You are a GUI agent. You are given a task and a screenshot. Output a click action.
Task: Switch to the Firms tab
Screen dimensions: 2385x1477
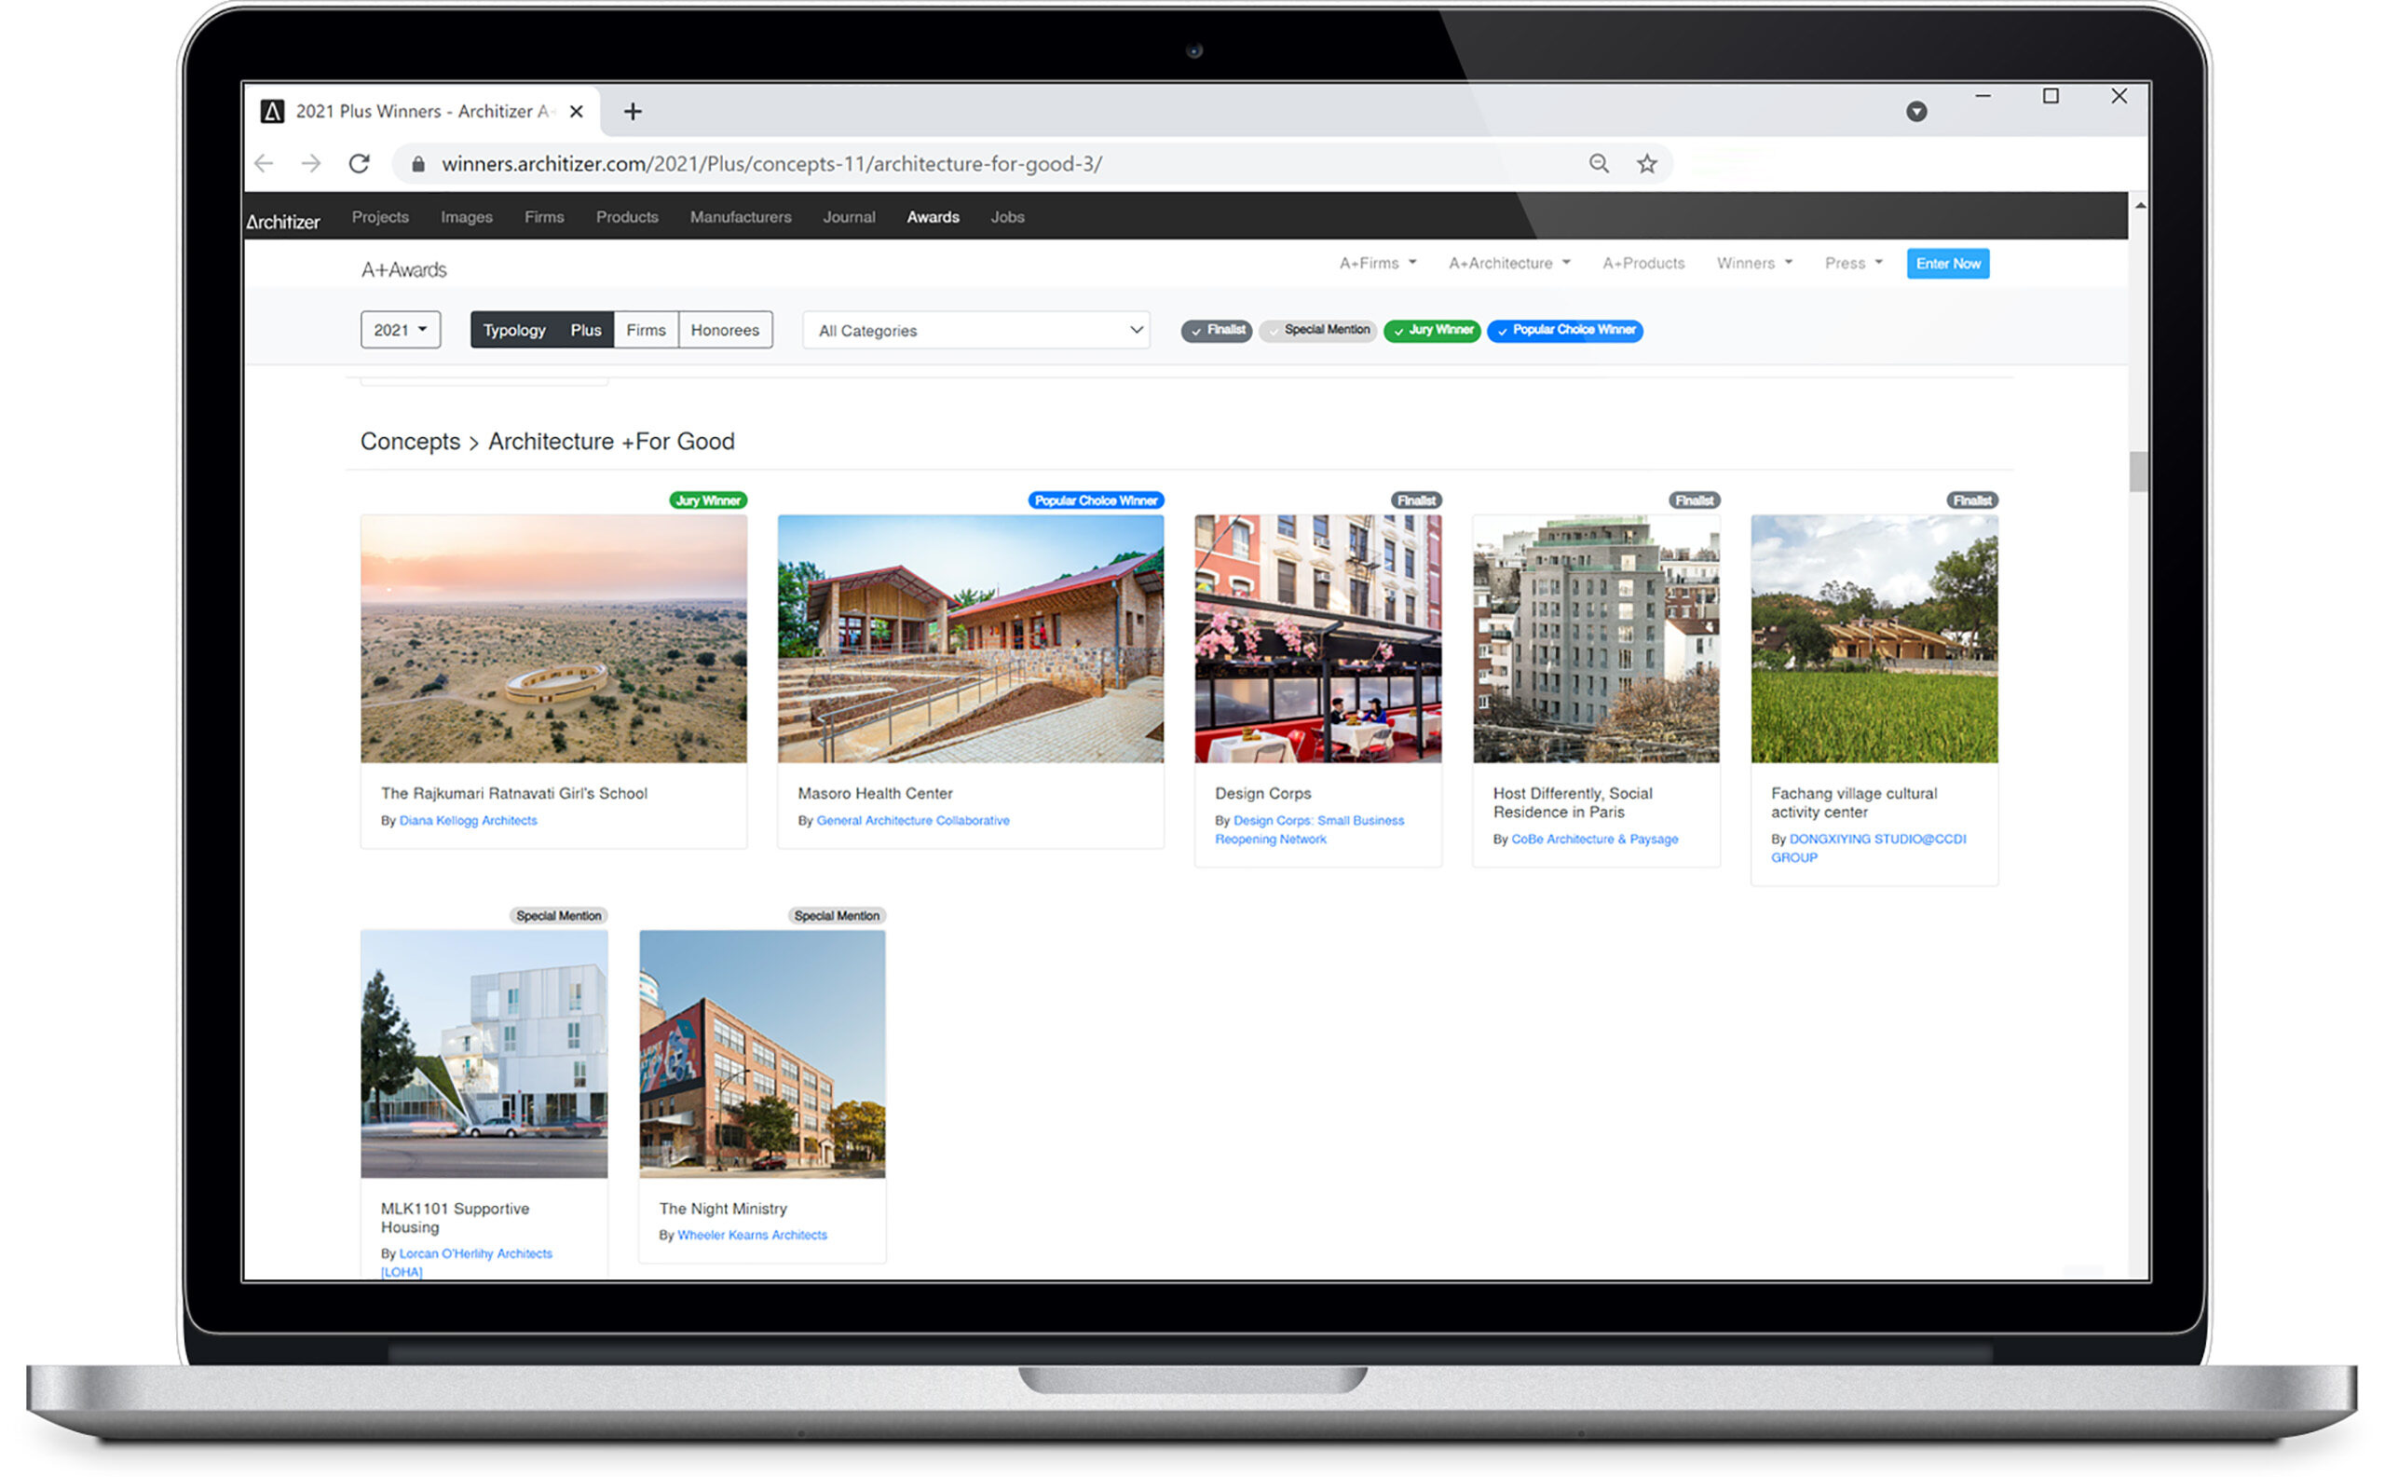[646, 330]
